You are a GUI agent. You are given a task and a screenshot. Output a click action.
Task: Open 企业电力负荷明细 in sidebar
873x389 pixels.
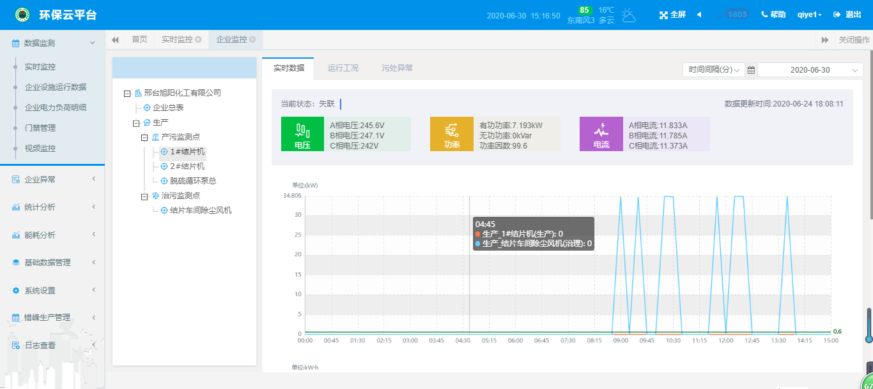point(56,107)
